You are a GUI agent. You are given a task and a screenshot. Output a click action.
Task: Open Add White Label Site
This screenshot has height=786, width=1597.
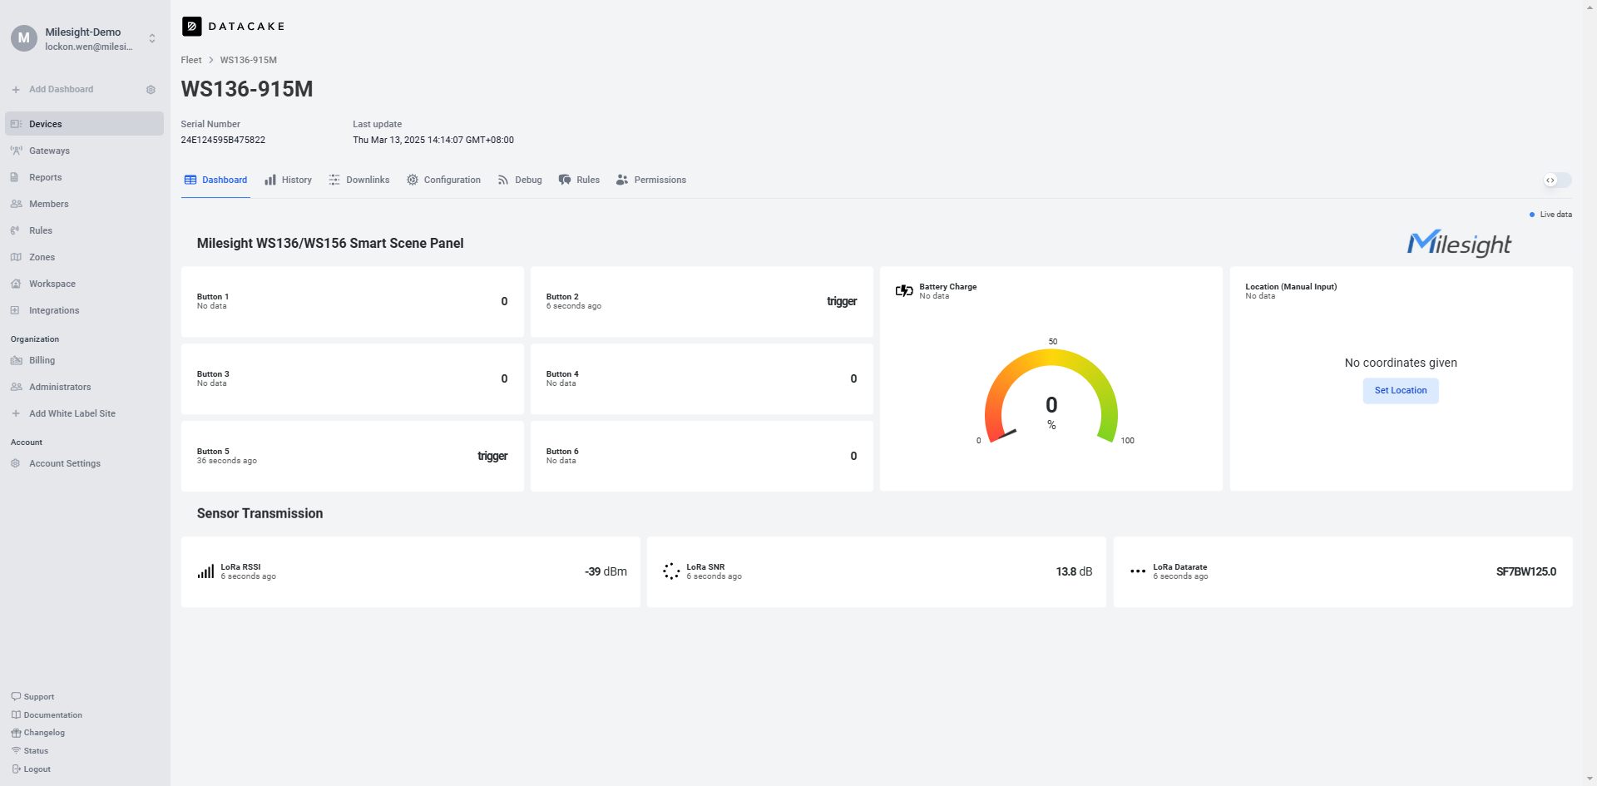(x=72, y=413)
